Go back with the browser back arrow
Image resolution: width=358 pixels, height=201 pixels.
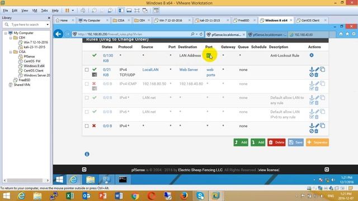tap(58, 34)
